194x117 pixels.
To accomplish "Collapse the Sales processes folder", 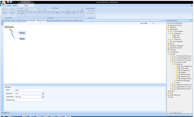I will click(x=169, y=54).
